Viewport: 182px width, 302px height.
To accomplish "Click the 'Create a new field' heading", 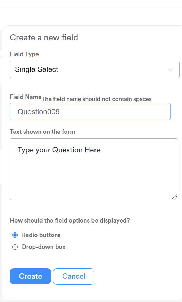I will click(44, 37).
